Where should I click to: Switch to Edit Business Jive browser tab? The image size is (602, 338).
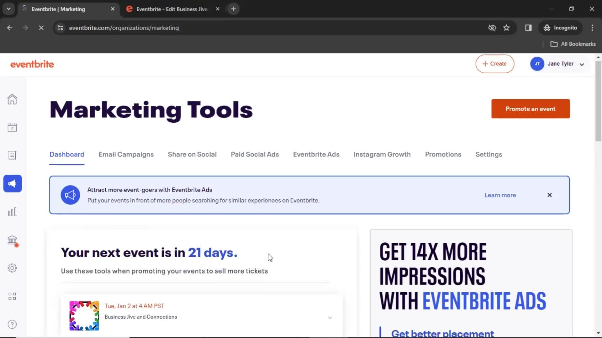click(x=172, y=9)
